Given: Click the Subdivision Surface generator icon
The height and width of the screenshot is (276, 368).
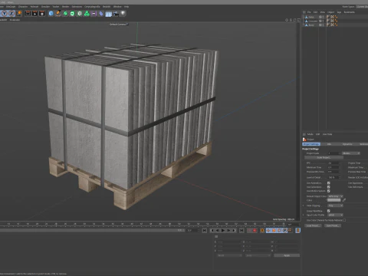Looking at the screenshot, I should [x=65, y=14].
